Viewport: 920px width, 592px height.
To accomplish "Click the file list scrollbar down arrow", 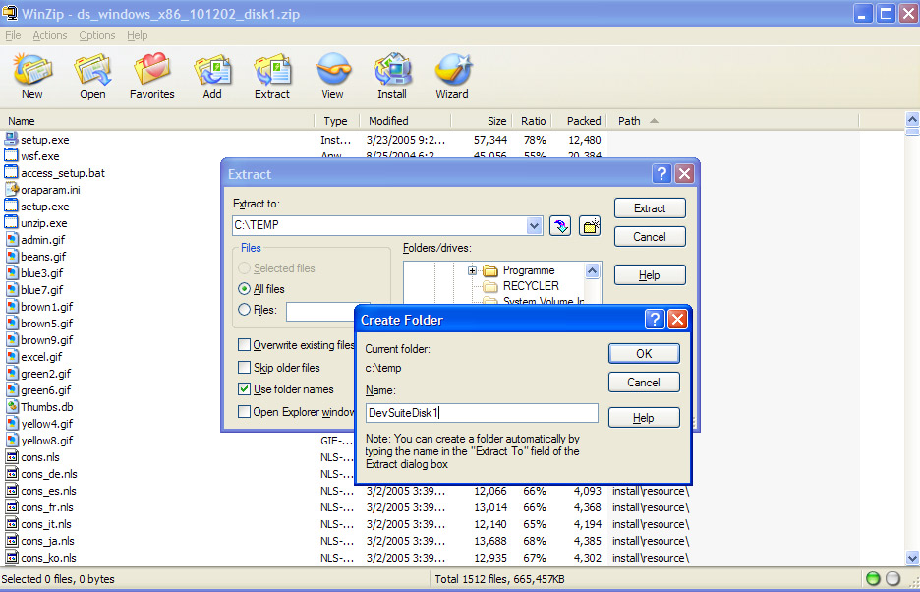I will point(912,558).
